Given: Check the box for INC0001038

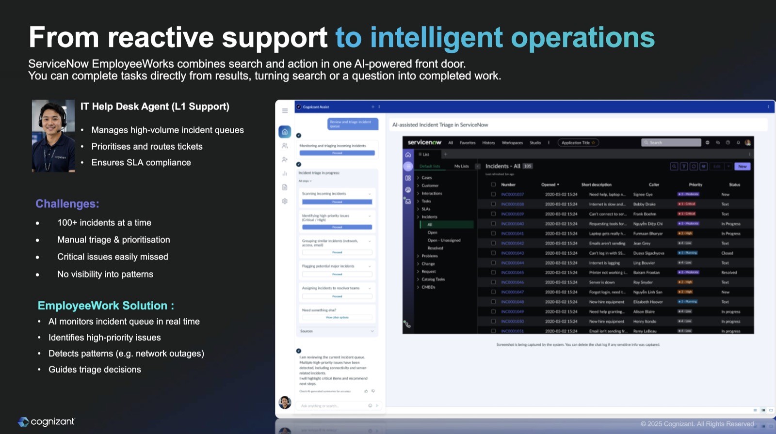Looking at the screenshot, I should pos(493,204).
